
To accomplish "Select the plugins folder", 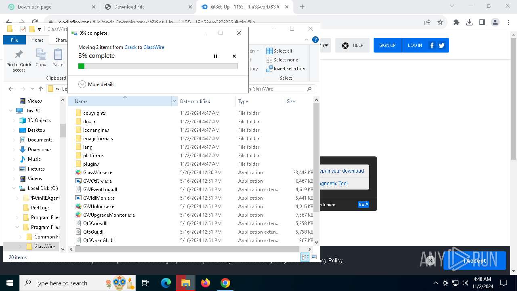I will 91,164.
